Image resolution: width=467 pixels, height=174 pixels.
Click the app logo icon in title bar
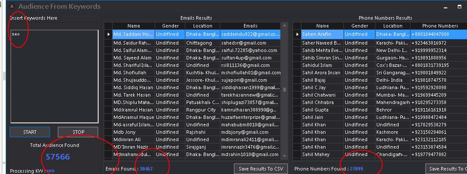(x=12, y=6)
